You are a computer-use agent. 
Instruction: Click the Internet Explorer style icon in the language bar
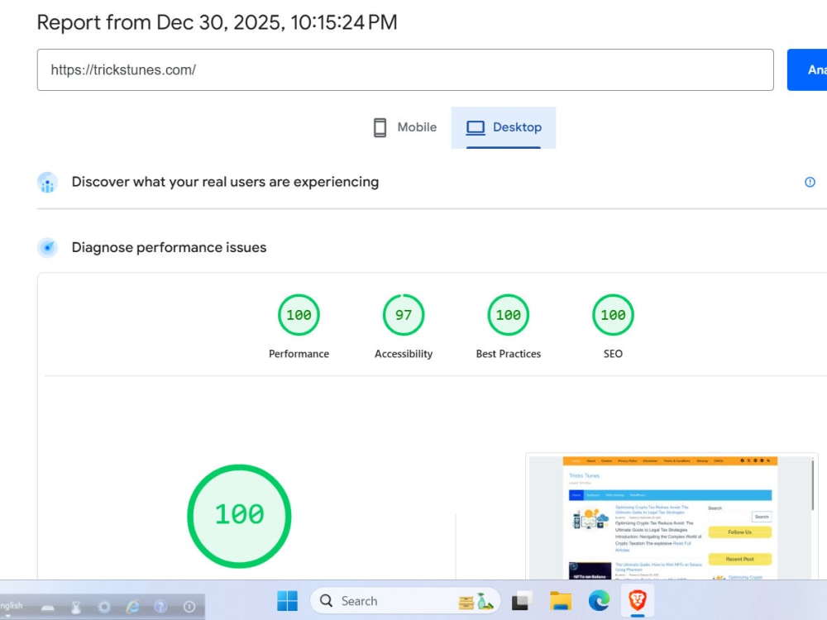coord(133,607)
